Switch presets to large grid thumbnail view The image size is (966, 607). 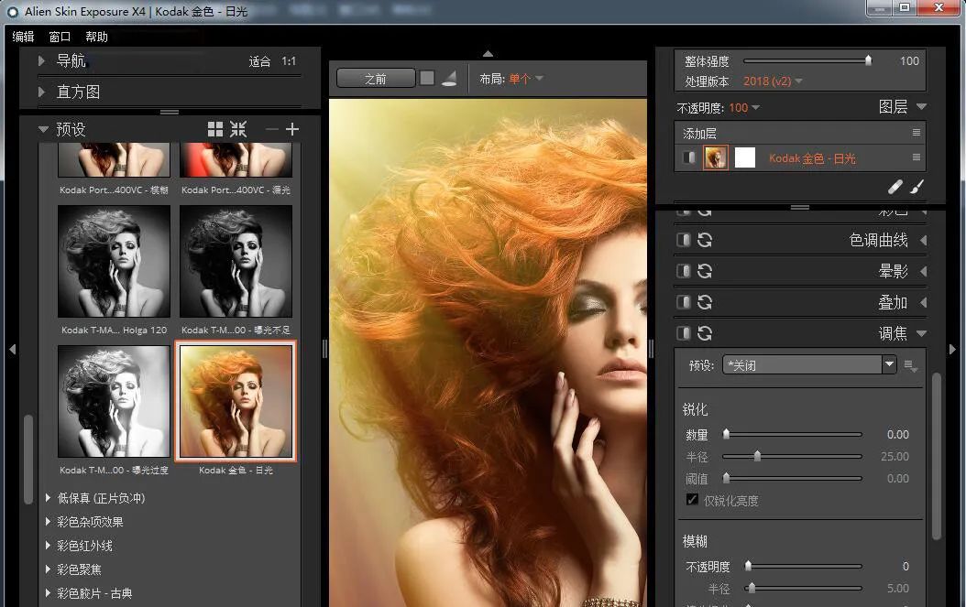215,129
